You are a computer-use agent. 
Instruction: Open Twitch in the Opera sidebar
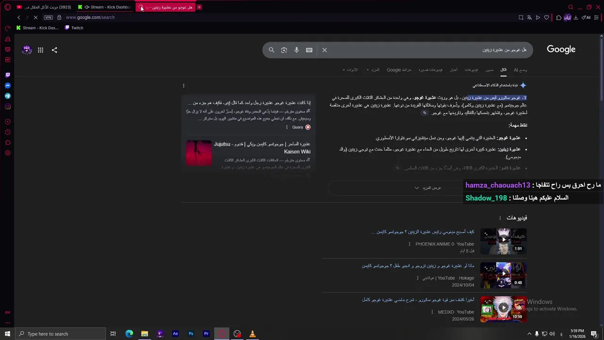pos(8,75)
